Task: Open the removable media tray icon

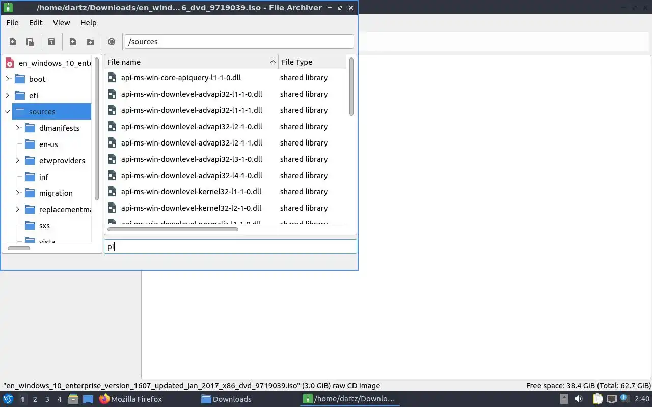Action: click(564, 399)
